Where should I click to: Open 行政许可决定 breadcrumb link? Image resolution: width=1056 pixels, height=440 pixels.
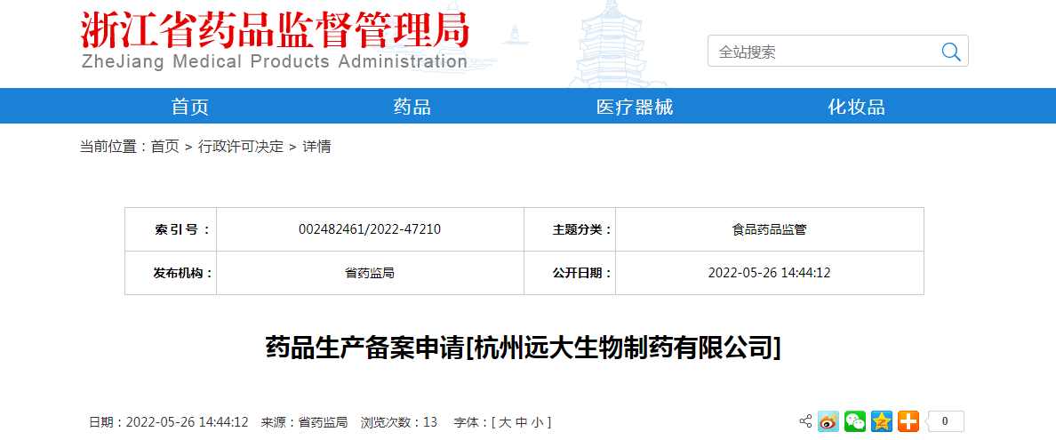(240, 146)
